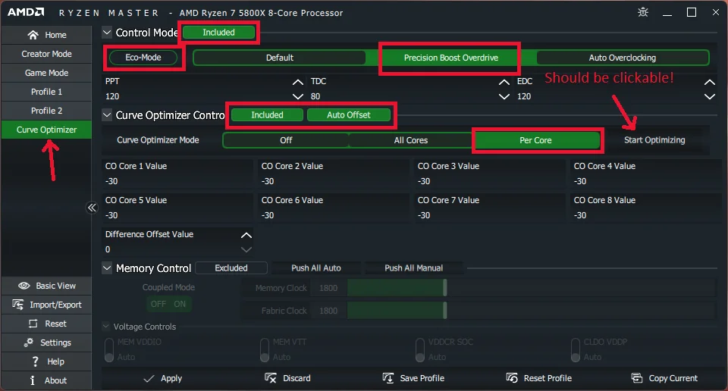The width and height of the screenshot is (728, 391).
Task: Select Precision Boost Overdrive mode
Action: (450, 58)
